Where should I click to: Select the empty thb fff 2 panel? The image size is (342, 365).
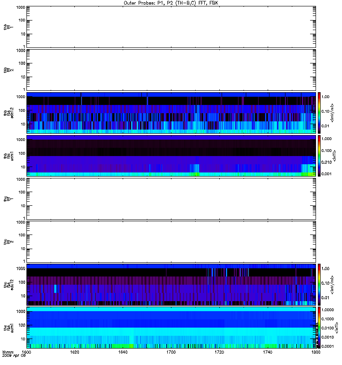[171, 70]
